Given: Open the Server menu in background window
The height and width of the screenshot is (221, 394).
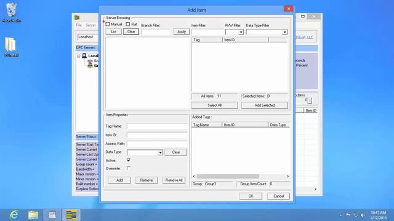Looking at the screenshot, I should pos(90,25).
